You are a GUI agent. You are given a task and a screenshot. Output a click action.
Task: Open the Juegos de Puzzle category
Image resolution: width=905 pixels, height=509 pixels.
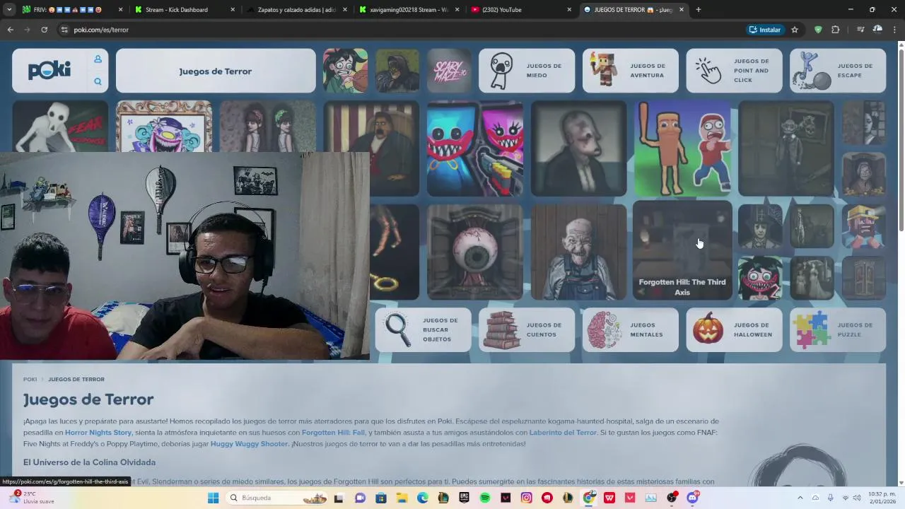coord(838,330)
